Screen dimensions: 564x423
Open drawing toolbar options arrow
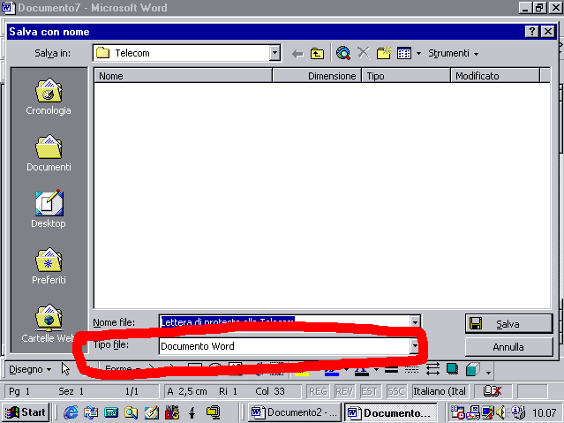tap(488, 372)
